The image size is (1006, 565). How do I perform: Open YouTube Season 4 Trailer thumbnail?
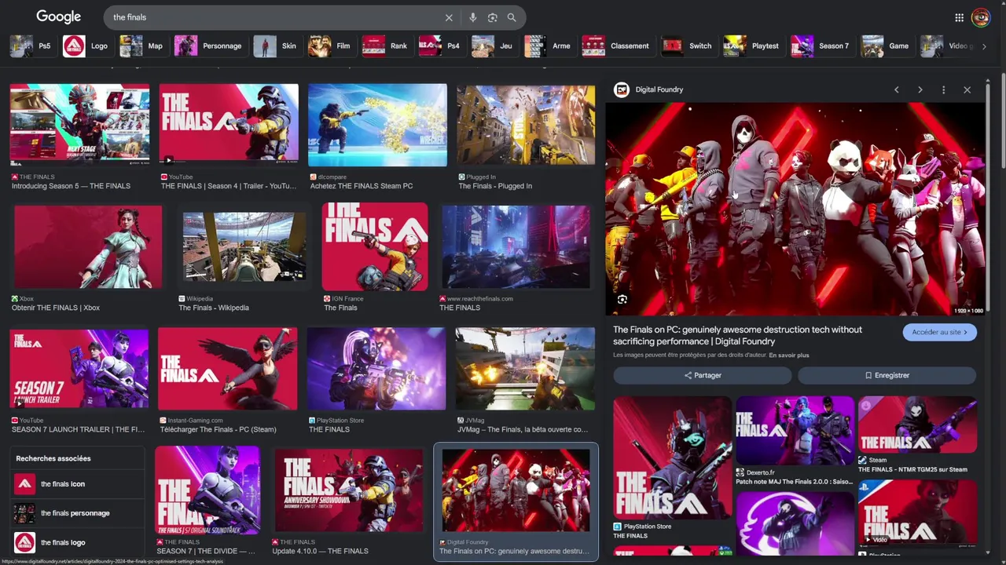tap(229, 125)
